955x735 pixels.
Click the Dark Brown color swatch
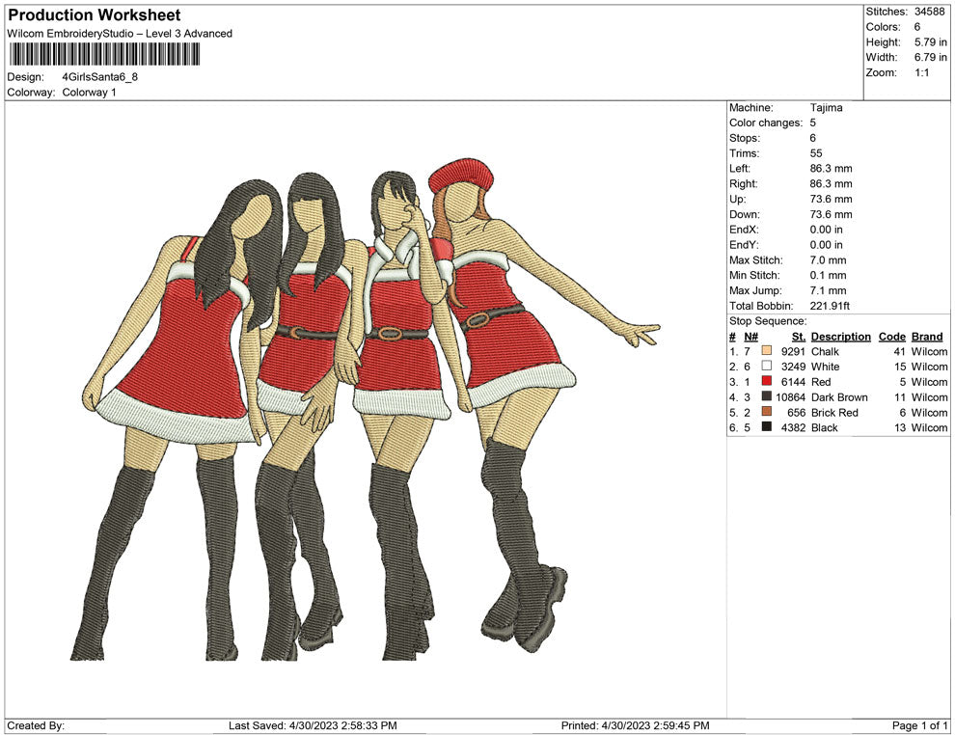(767, 397)
